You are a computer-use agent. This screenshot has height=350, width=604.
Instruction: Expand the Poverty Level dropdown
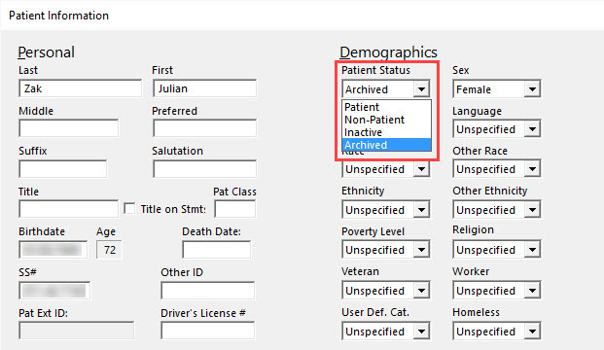pos(385,250)
